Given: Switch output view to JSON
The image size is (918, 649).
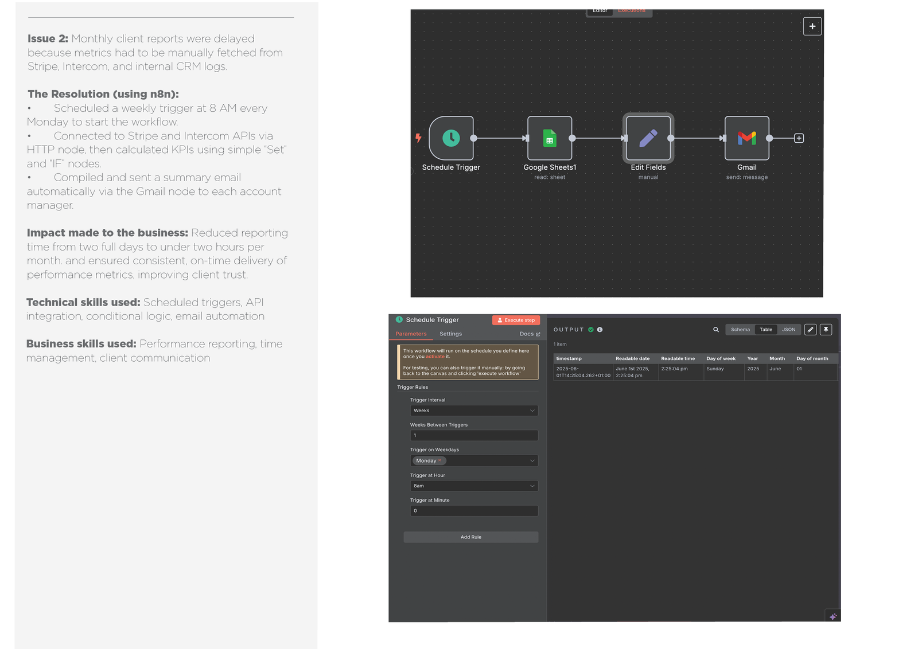Looking at the screenshot, I should click(x=788, y=330).
